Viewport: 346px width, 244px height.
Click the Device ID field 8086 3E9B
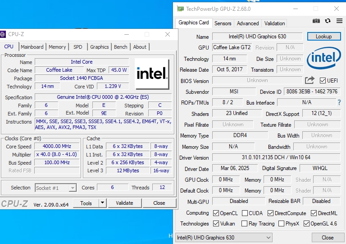click(312, 92)
